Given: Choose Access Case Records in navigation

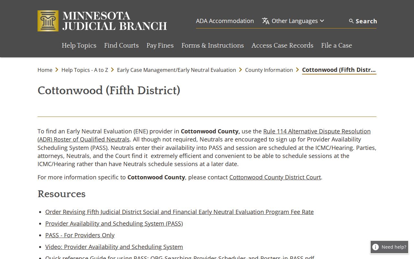Looking at the screenshot, I should 282,45.
